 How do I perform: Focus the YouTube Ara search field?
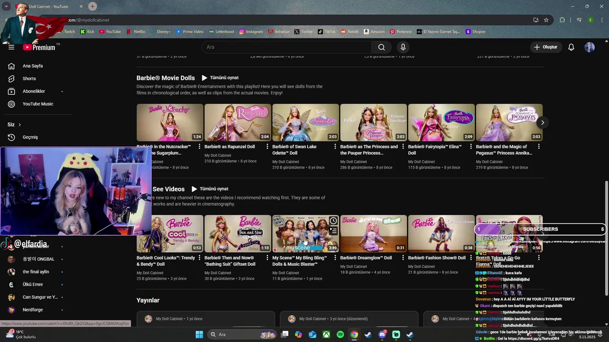point(286,47)
